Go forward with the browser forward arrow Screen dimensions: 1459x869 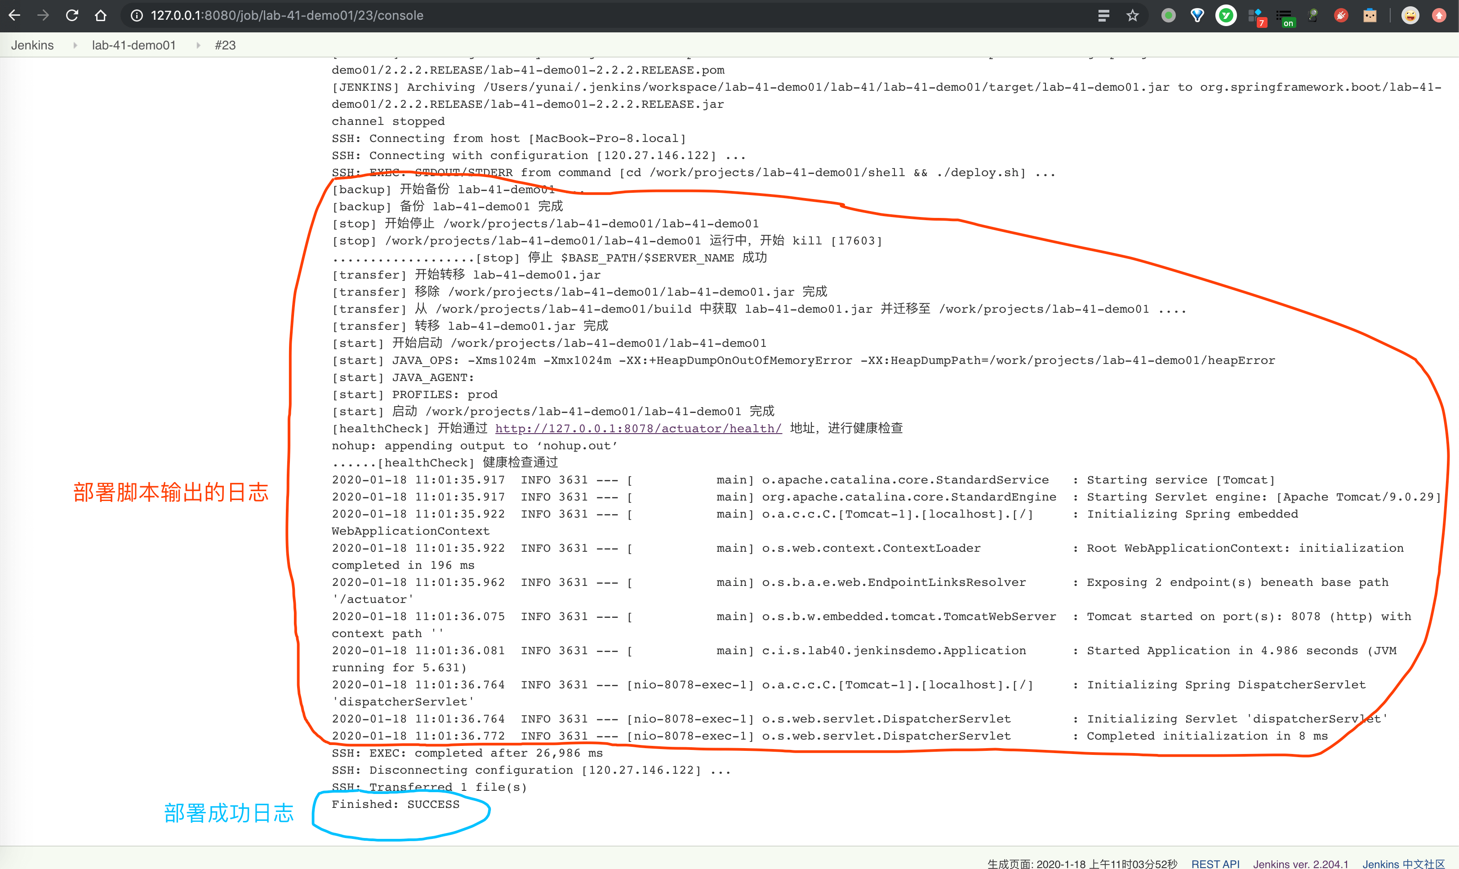pos(43,15)
